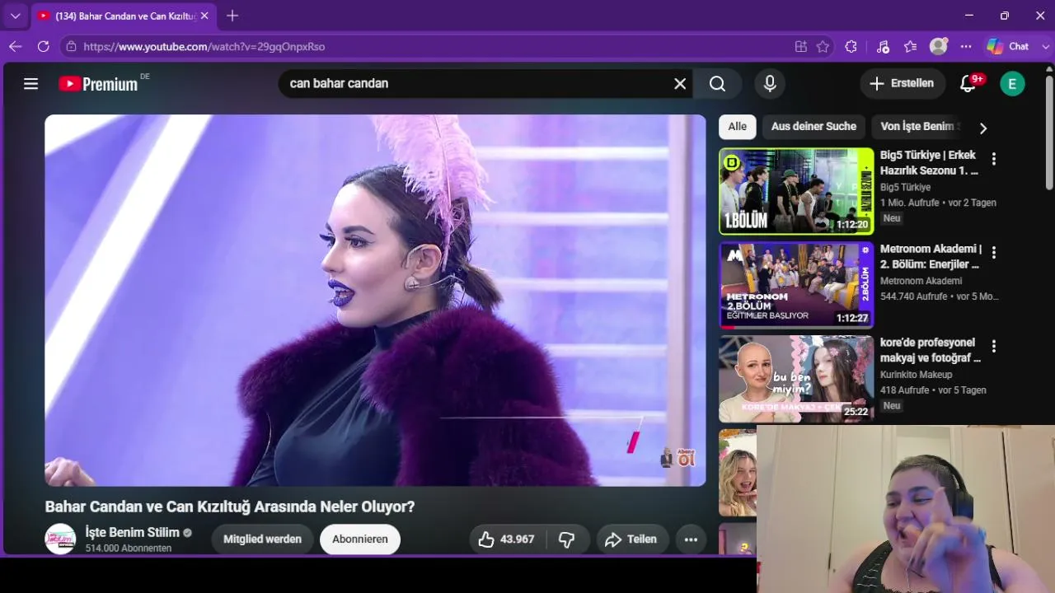Click the 'Erstellen' create button
1055x593 pixels.
(903, 83)
